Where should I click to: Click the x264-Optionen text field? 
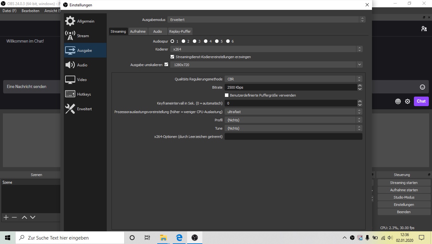[293, 137]
